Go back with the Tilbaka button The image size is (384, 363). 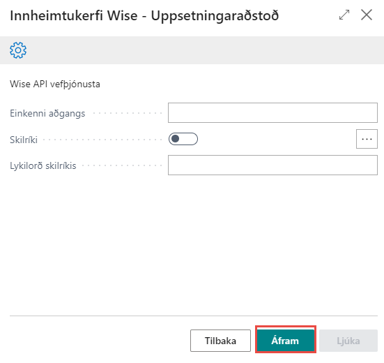click(x=220, y=341)
